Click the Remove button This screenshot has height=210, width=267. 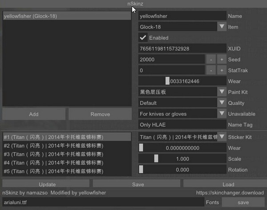pyautogui.click(x=100, y=114)
